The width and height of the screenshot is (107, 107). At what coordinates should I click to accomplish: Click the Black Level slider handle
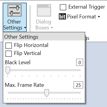(x=8, y=70)
